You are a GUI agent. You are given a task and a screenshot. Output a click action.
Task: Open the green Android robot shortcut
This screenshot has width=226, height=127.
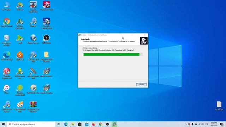[x=20, y=90]
